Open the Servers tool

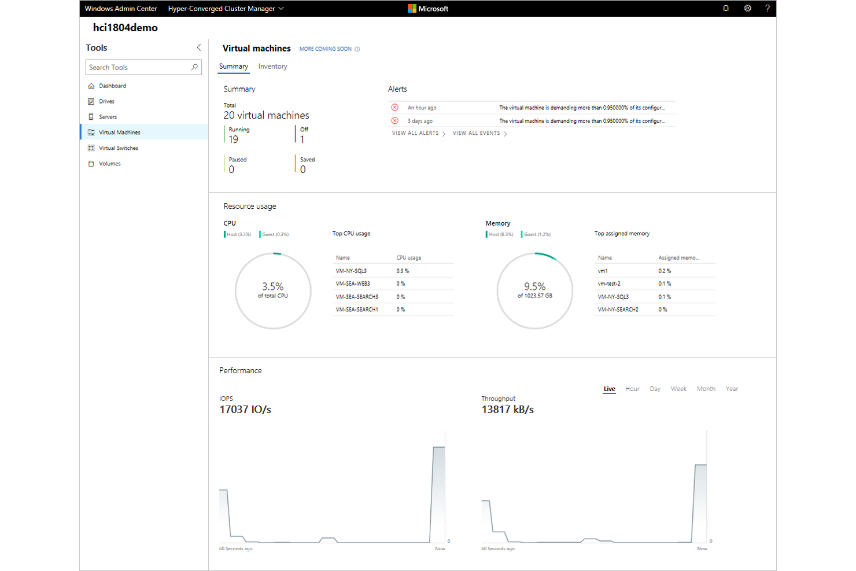[x=109, y=116]
